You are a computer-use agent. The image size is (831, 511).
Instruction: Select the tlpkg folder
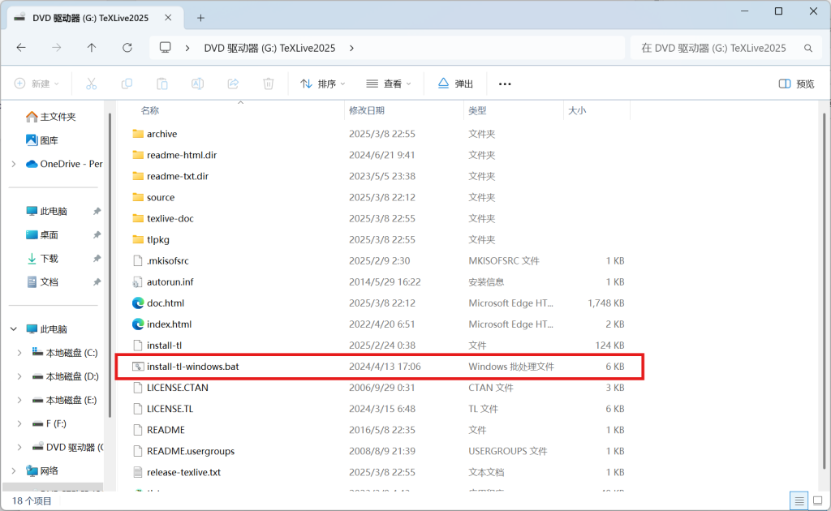(158, 240)
